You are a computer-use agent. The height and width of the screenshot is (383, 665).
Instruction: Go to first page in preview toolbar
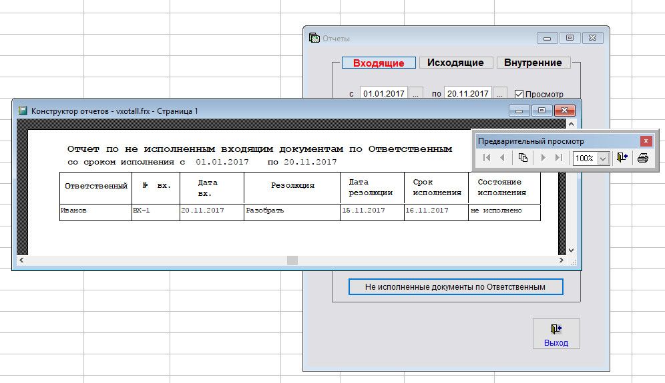pyautogui.click(x=487, y=158)
